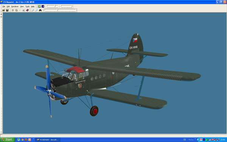This screenshot has height=142, width=227.
Task: Click the FS Repaint taskbar button
Action: pos(48,140)
